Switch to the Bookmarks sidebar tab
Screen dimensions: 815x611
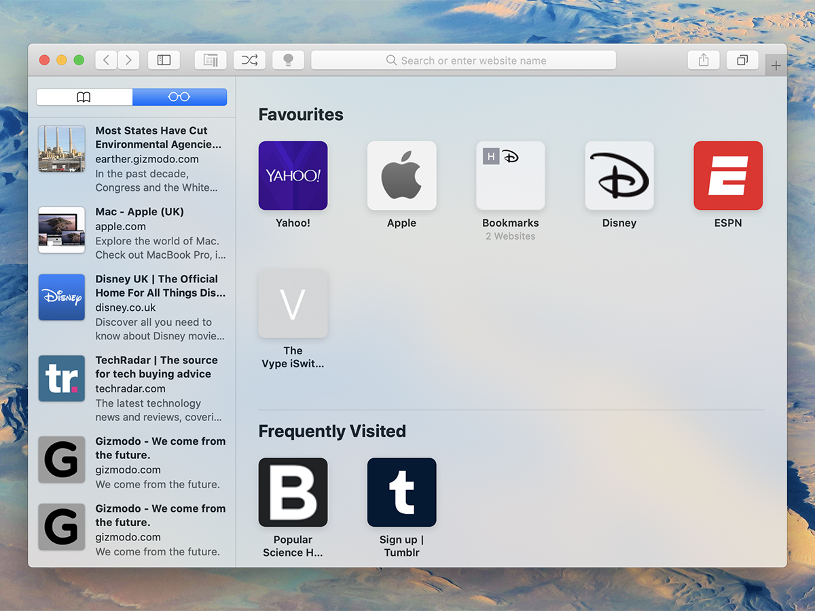pos(84,97)
